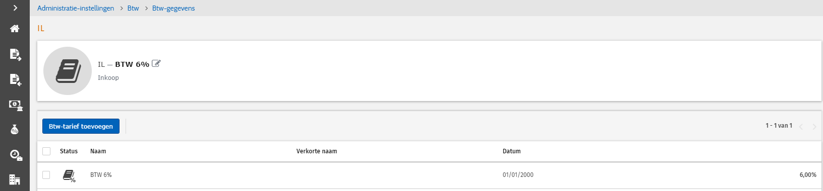Image resolution: width=823 pixels, height=191 pixels.
Task: Go to previous page of results
Action: click(801, 126)
